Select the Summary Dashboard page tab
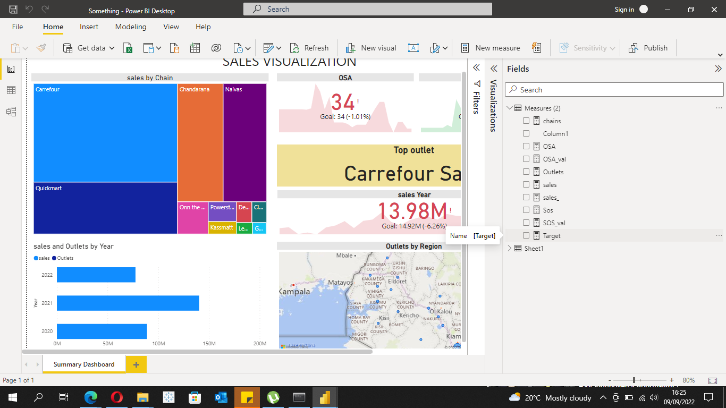The height and width of the screenshot is (408, 726). (x=83, y=364)
